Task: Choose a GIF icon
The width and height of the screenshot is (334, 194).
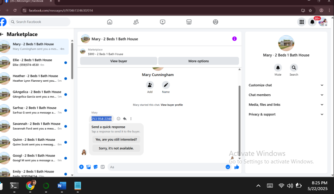Action: pos(103,167)
